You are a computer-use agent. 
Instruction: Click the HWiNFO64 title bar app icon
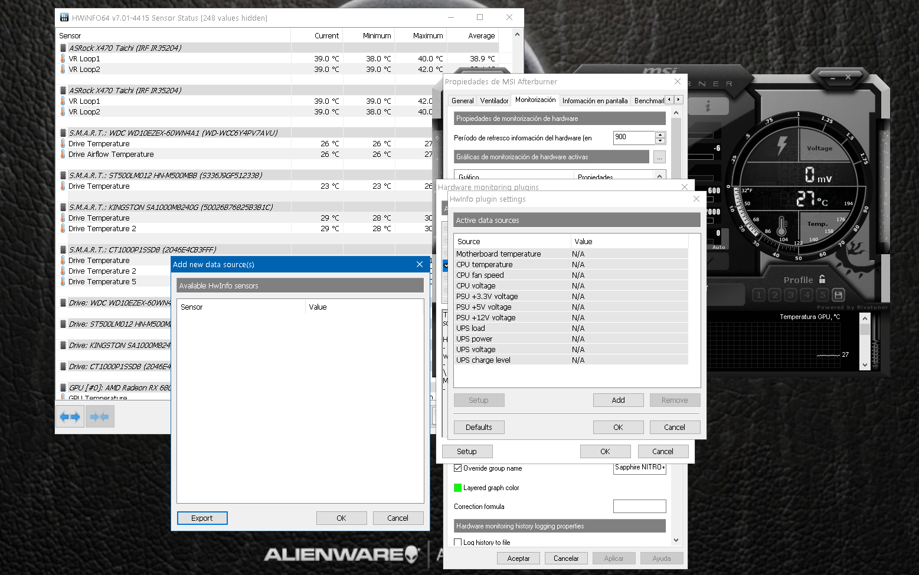pos(64,18)
